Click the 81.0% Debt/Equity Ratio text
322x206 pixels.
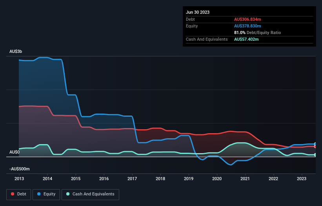257,33
